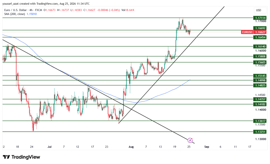270x164 pixels.
Task: Click the 4h FXCM interval text
Action: 36,10
